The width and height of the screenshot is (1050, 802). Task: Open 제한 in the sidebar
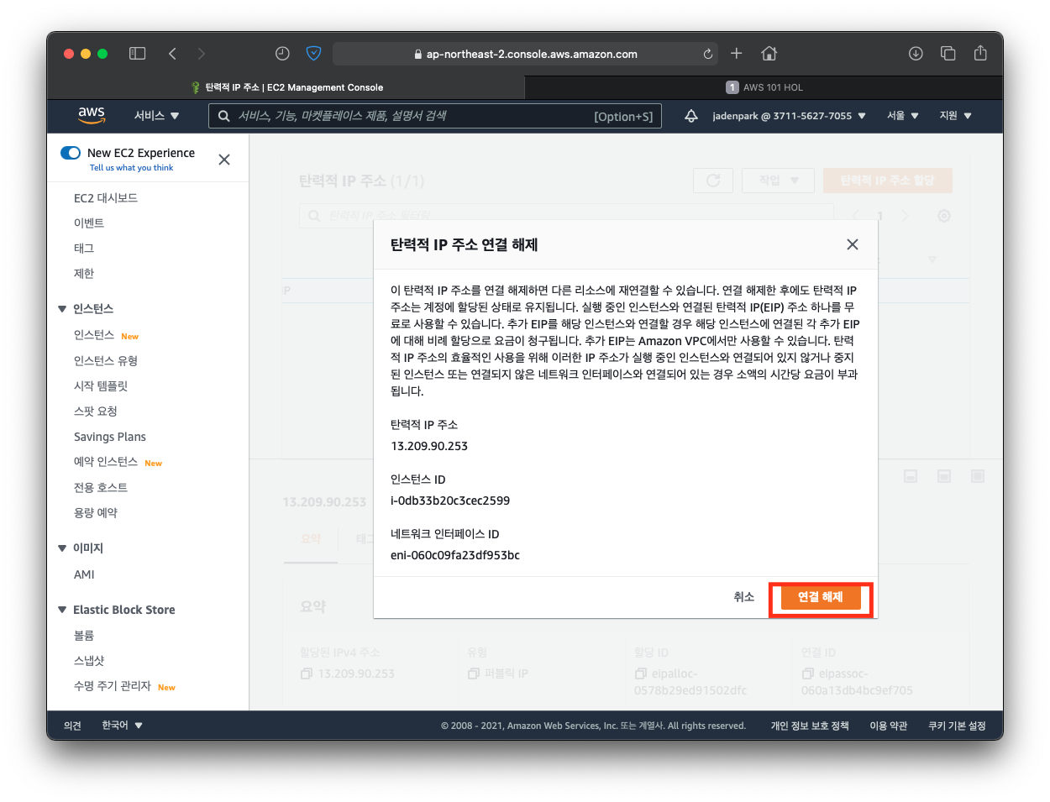point(84,274)
